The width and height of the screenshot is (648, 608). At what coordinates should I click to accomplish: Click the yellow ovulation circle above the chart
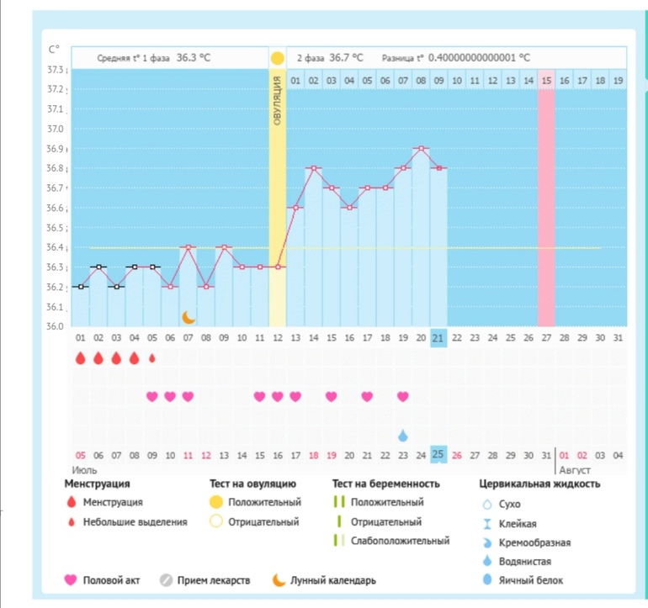coord(277,58)
